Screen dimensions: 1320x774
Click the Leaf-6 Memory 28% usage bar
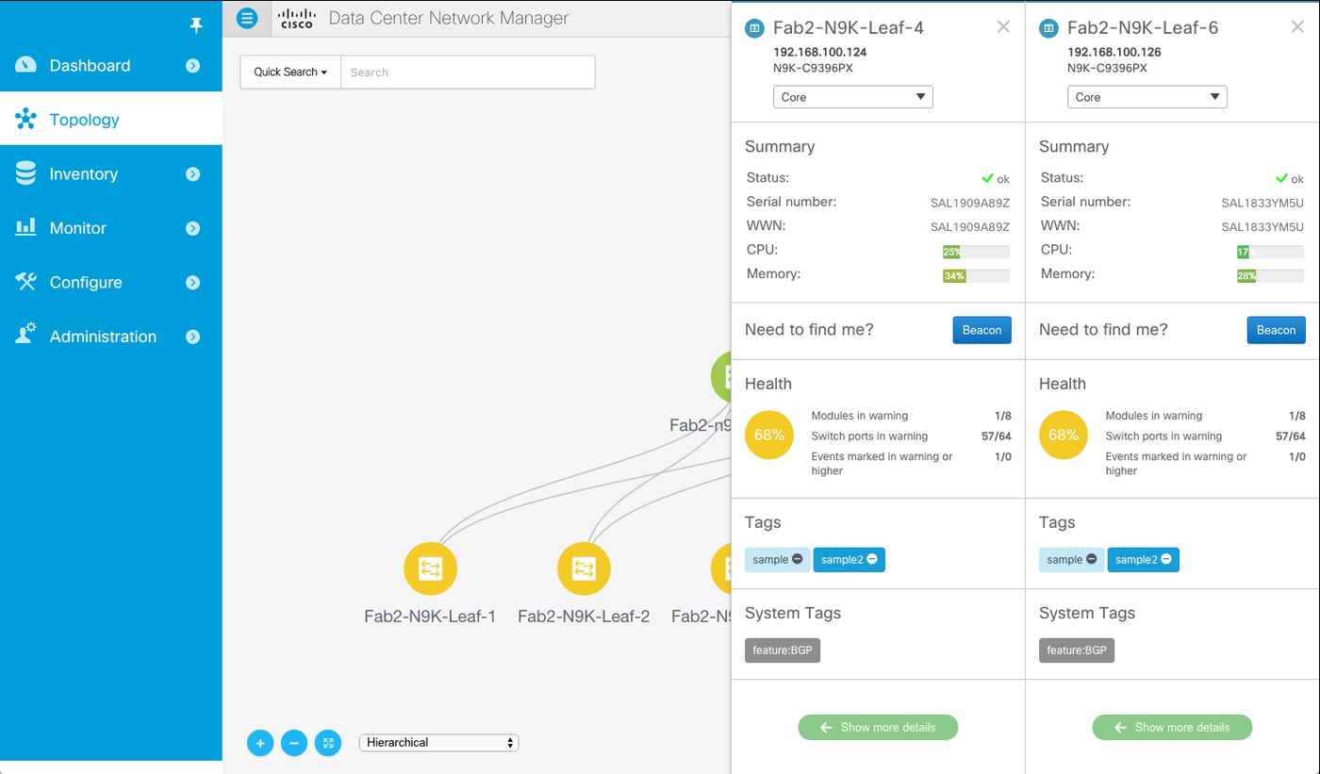[1270, 276]
